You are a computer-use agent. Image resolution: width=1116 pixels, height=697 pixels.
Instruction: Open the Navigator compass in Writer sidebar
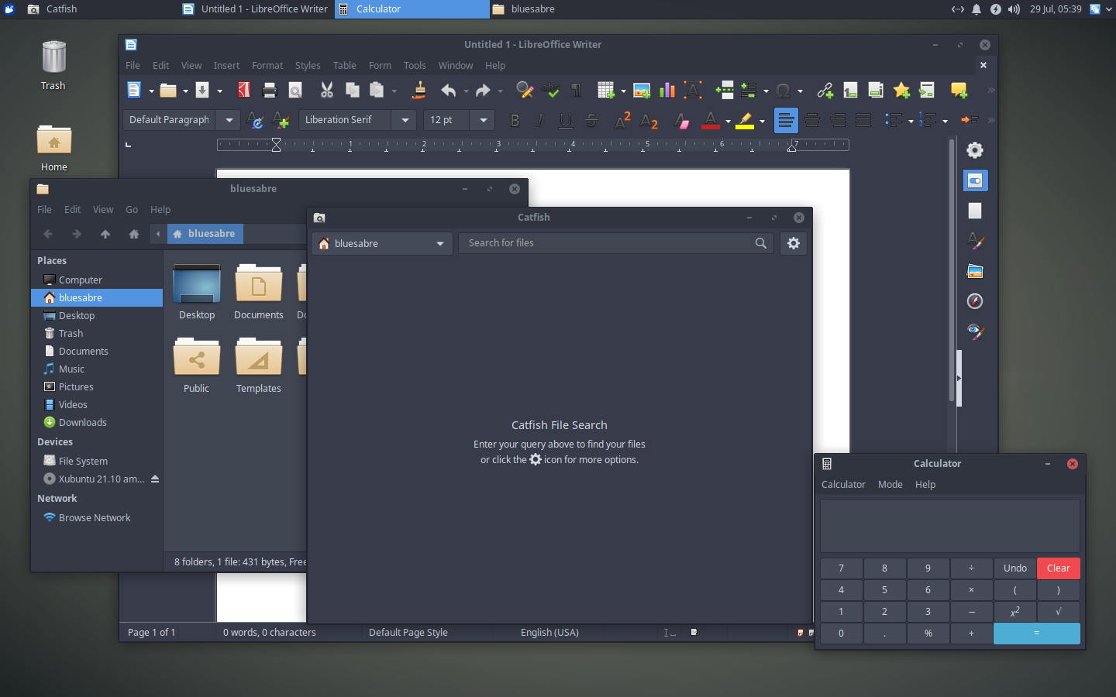(975, 301)
